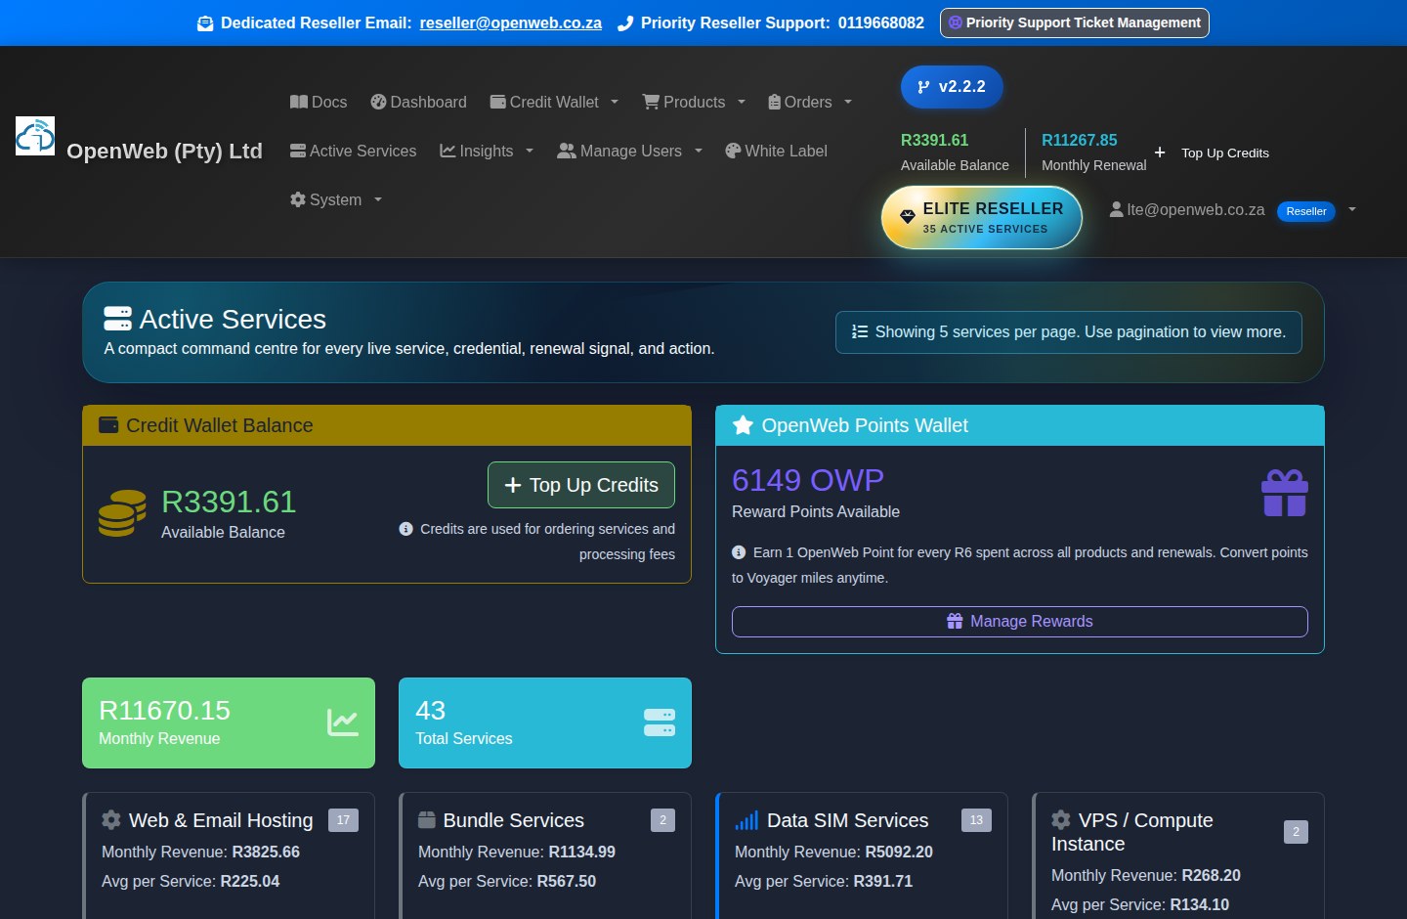Click the green Top Up Credits button

[x=581, y=485]
